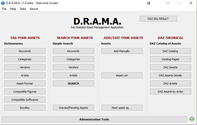This screenshot has height=125, width=197.
Task: Open Administration Tools bar
Action: (94, 119)
